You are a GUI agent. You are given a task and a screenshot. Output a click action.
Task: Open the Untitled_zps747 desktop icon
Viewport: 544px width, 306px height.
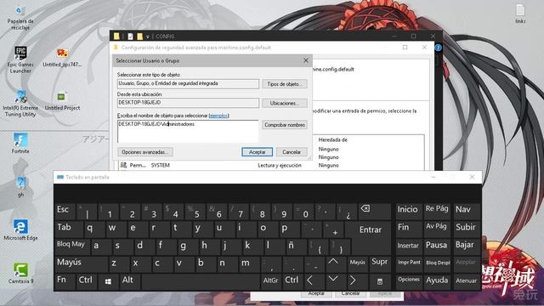click(62, 58)
